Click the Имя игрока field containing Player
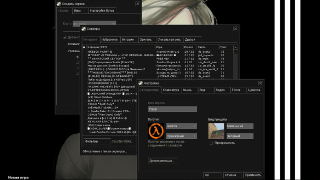The image size is (320, 180). click(172, 109)
